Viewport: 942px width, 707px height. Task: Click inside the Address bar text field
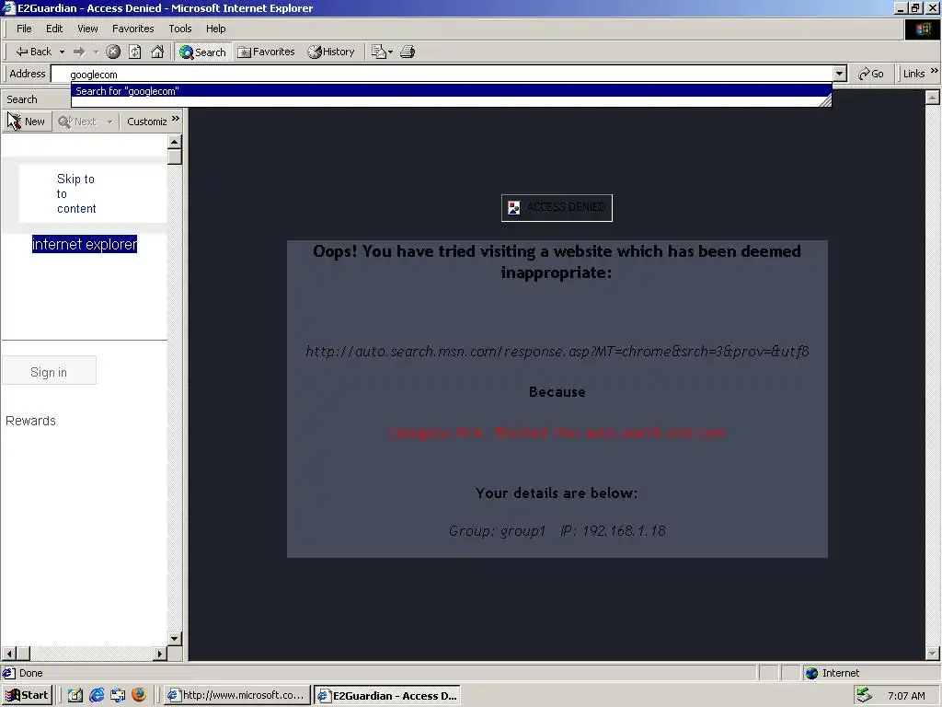[x=442, y=74]
